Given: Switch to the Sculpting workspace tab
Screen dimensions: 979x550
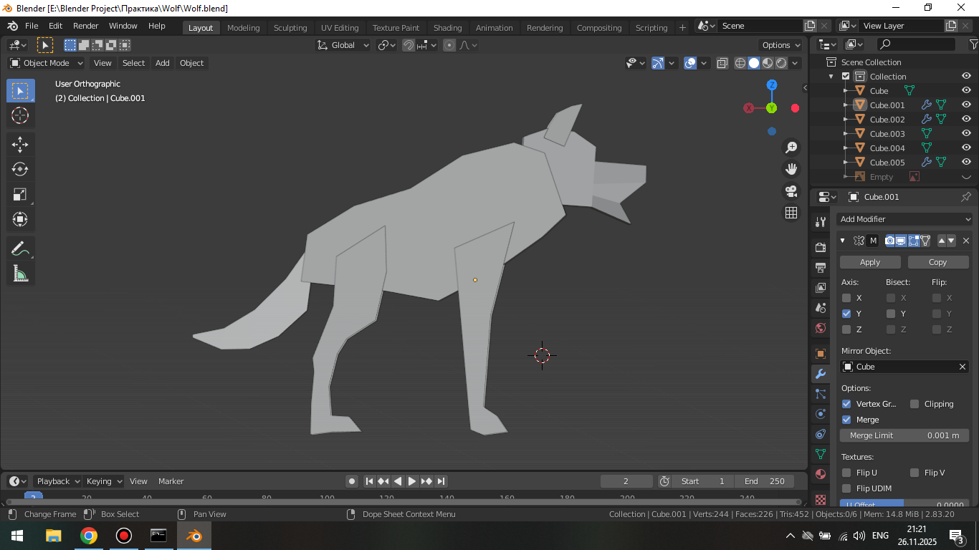Looking at the screenshot, I should click(x=290, y=28).
